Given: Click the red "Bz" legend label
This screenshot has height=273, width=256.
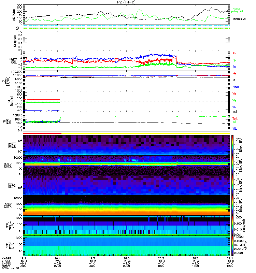Looking at the screenshot, I should click(234, 53).
